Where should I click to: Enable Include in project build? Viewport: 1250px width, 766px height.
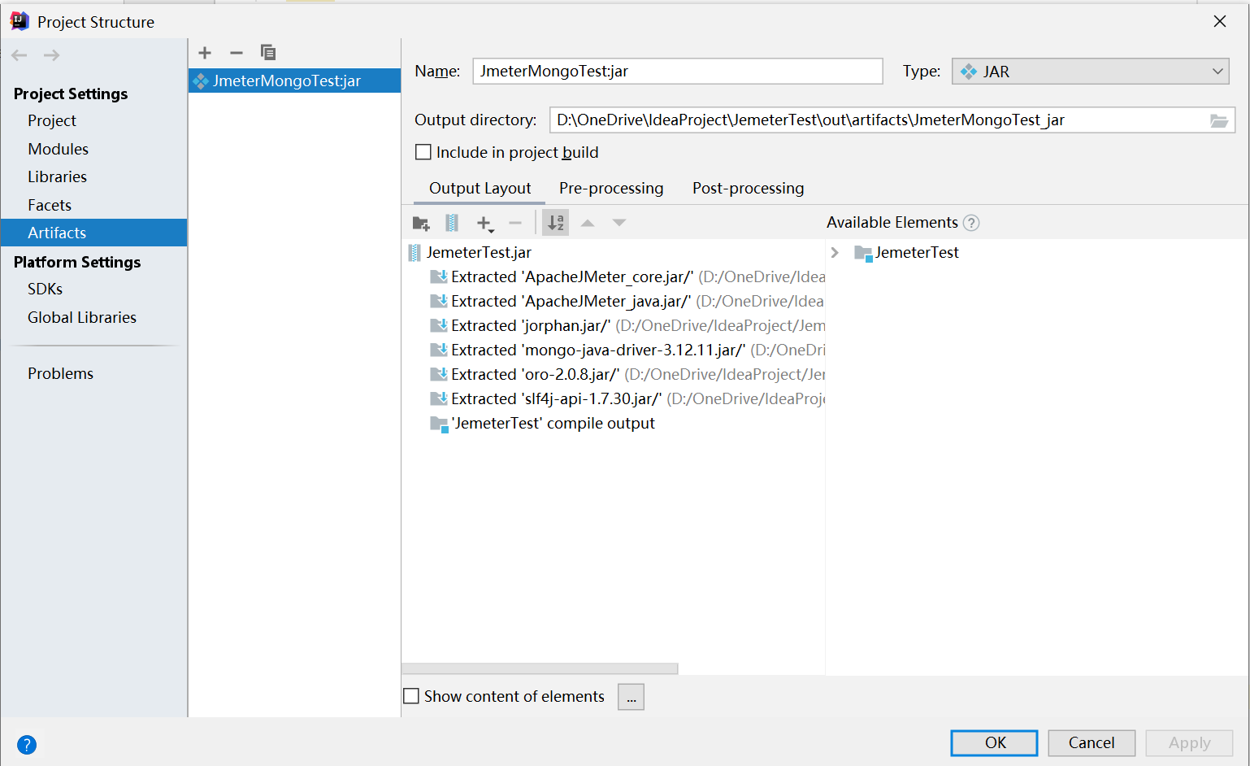pos(423,152)
